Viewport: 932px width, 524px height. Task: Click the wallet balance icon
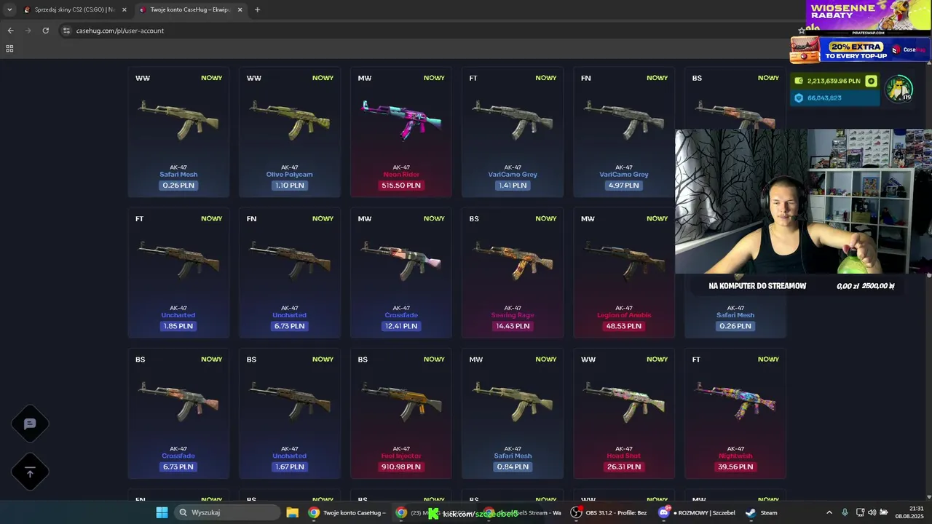799,81
